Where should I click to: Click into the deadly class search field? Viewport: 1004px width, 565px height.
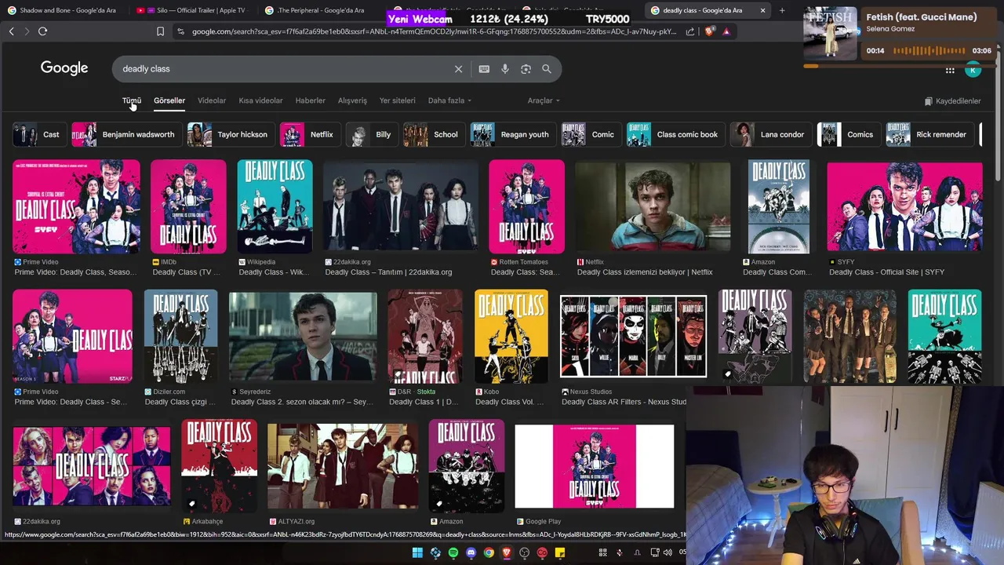click(282, 69)
